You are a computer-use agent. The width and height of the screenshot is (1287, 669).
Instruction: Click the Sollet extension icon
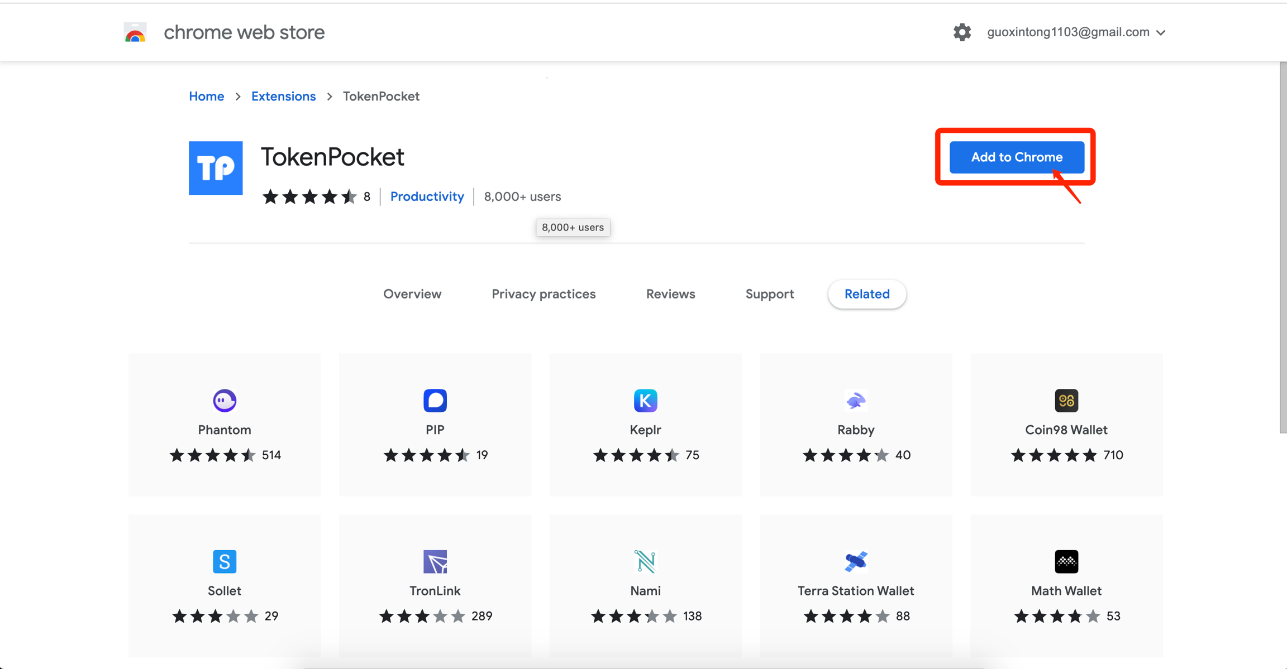[225, 561]
